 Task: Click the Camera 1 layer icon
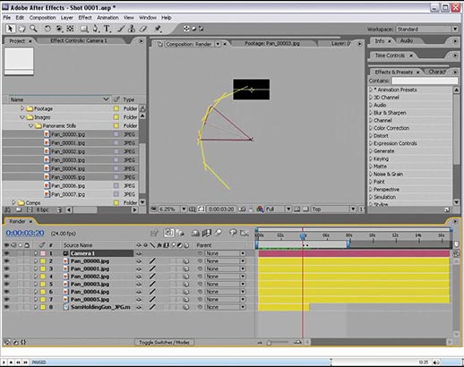[x=66, y=253]
